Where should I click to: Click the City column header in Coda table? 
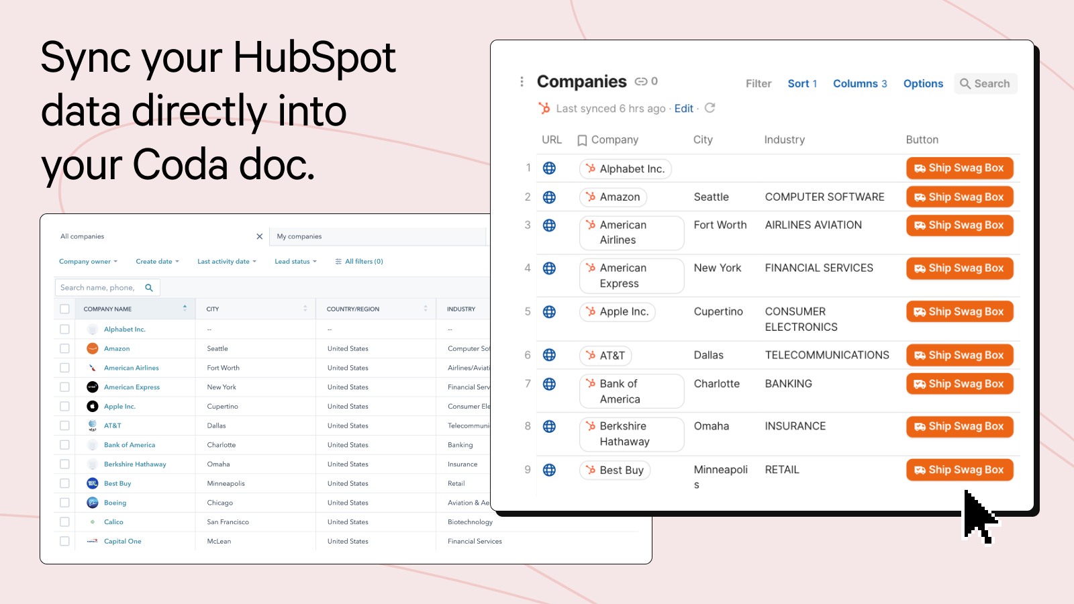click(703, 140)
